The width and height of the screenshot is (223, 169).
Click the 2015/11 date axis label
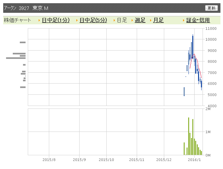click(x=137, y=160)
